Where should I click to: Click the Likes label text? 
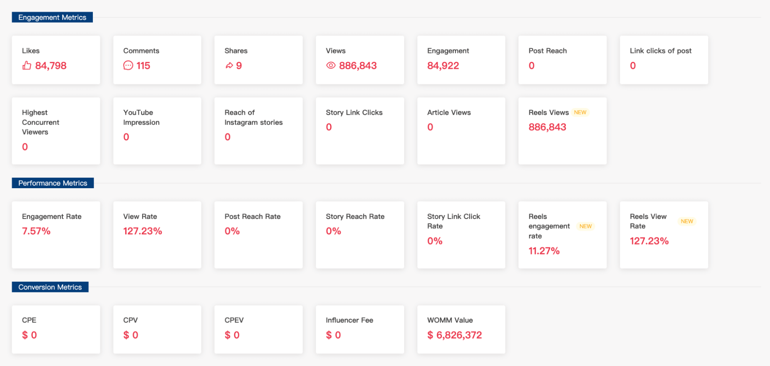tap(31, 51)
